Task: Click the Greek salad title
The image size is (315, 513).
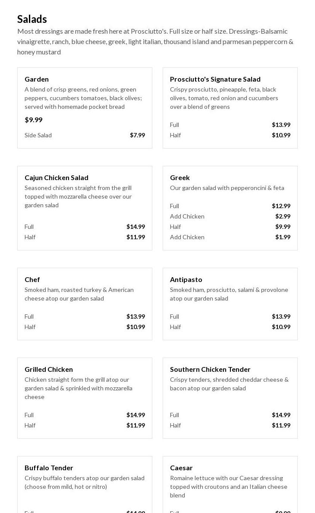Action: click(180, 177)
